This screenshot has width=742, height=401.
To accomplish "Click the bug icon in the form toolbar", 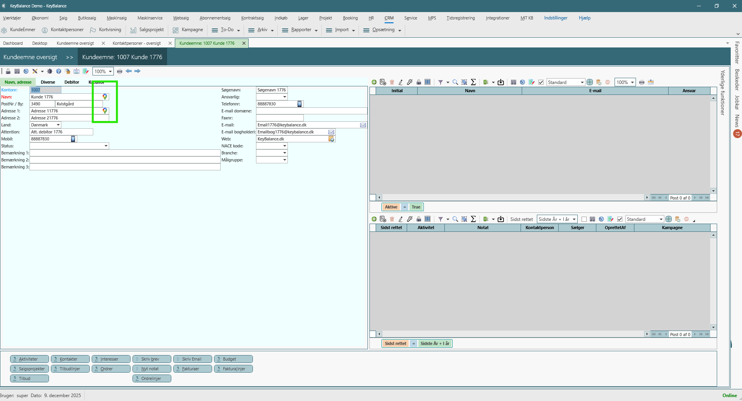I will click(50, 71).
